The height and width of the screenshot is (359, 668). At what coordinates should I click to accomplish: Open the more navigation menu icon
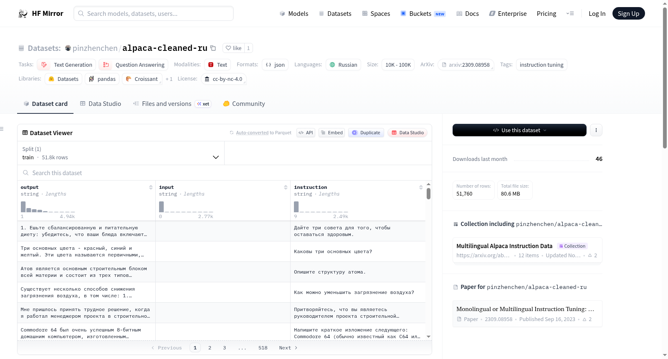pos(570,14)
